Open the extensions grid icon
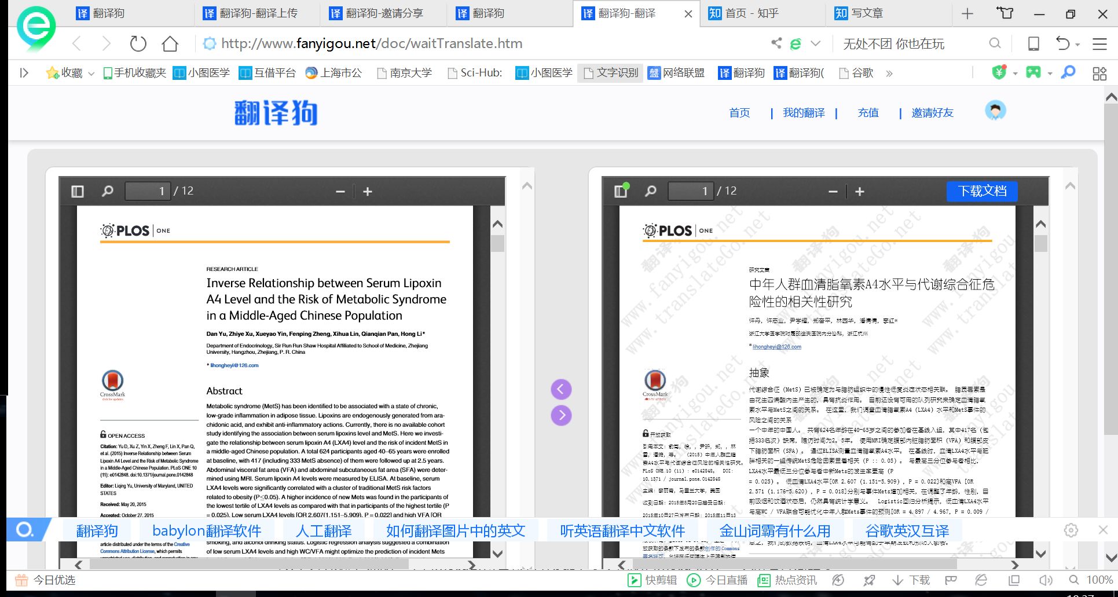This screenshot has height=597, width=1118. 1099,73
